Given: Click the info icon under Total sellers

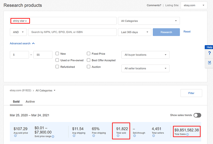Looking at the screenshot, I should click(x=153, y=135).
